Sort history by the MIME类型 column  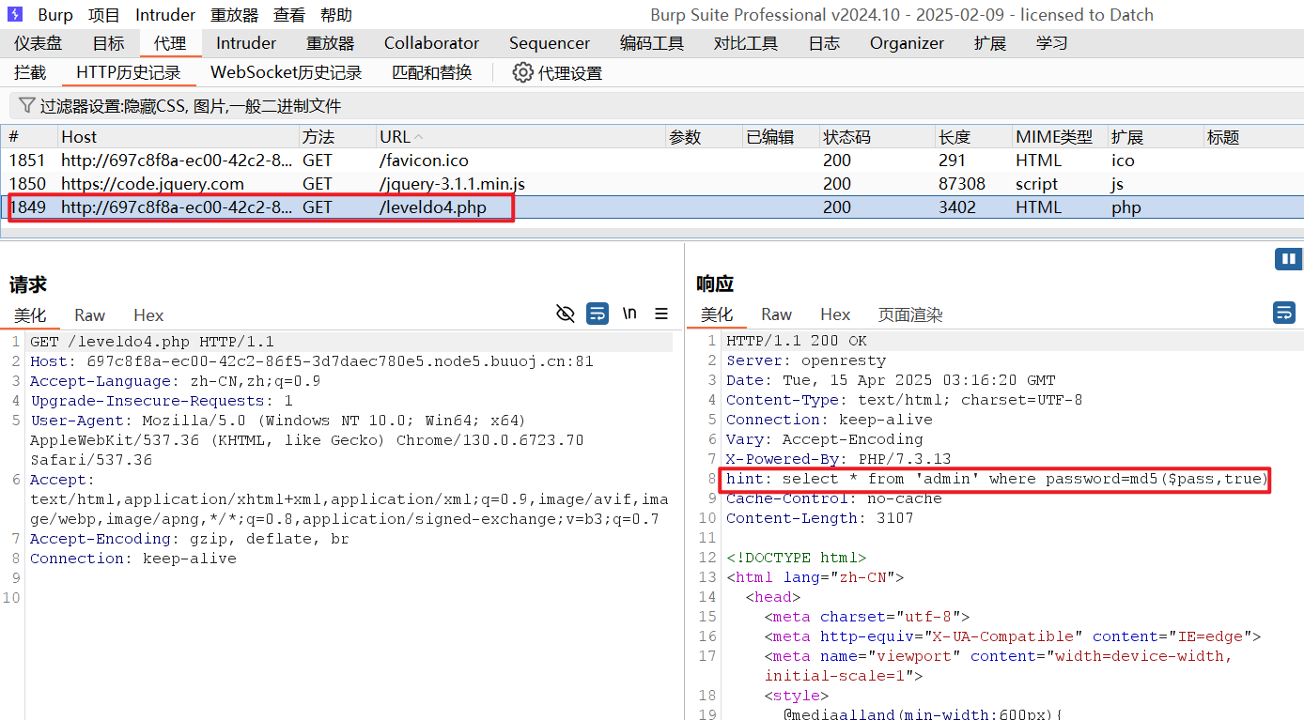1060,137
